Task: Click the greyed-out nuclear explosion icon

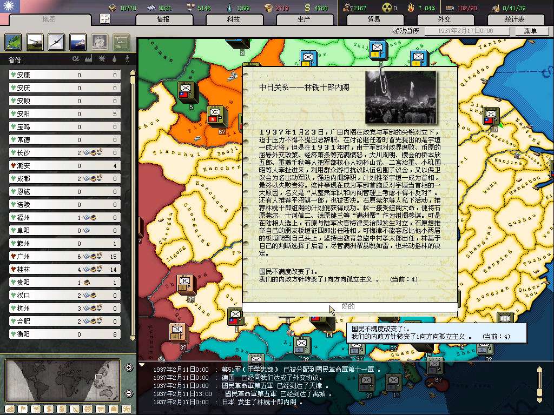Action: click(x=100, y=42)
